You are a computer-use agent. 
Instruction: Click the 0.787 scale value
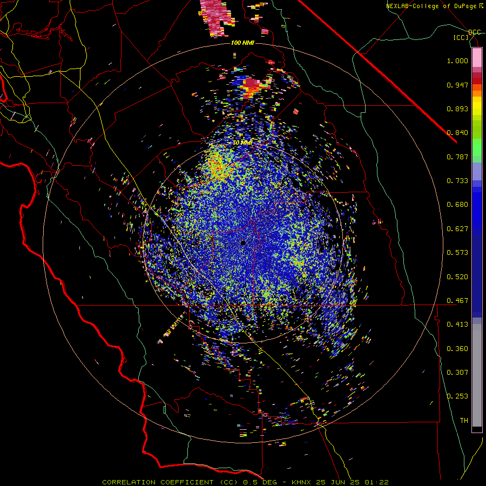click(457, 157)
